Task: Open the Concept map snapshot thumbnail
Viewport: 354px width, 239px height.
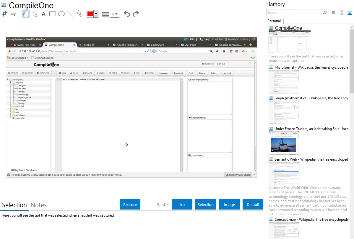Action: pyautogui.click(x=284, y=230)
